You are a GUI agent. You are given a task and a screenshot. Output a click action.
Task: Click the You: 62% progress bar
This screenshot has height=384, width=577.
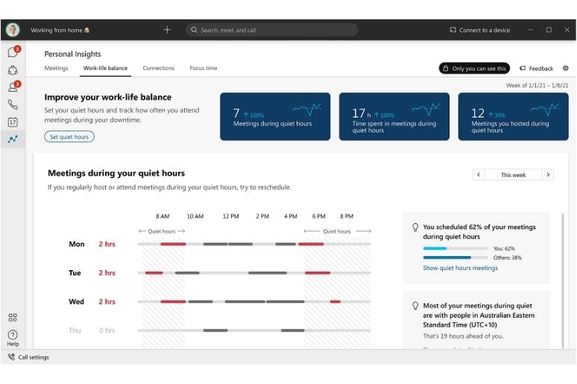455,249
